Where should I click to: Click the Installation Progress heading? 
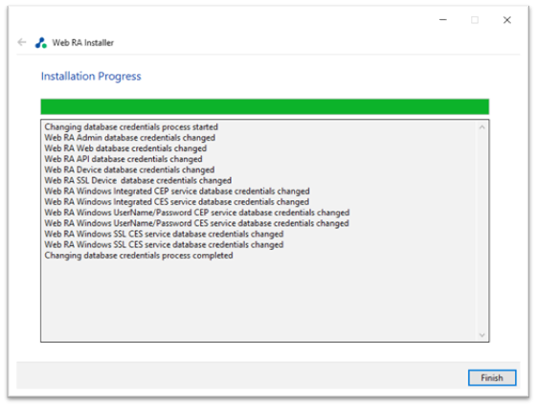click(x=91, y=76)
